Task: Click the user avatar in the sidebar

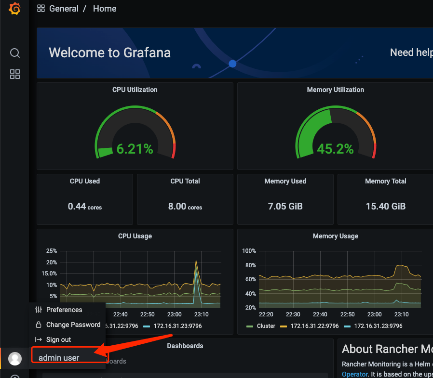Action: coord(15,358)
